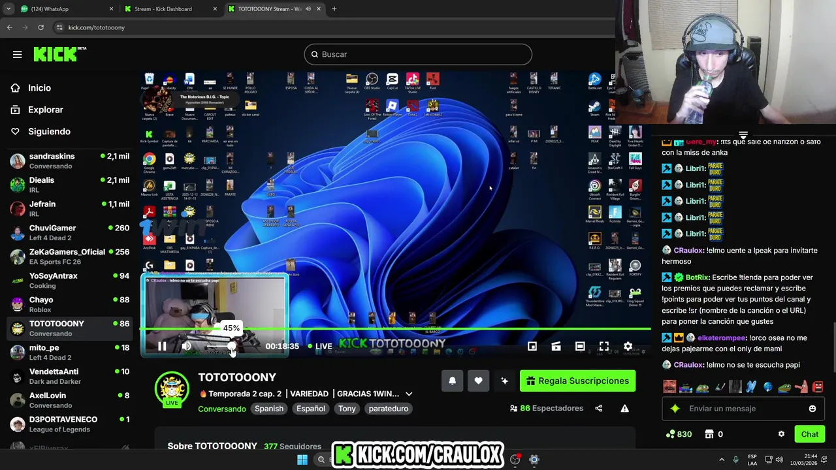Pause the stream playback

[x=162, y=347]
